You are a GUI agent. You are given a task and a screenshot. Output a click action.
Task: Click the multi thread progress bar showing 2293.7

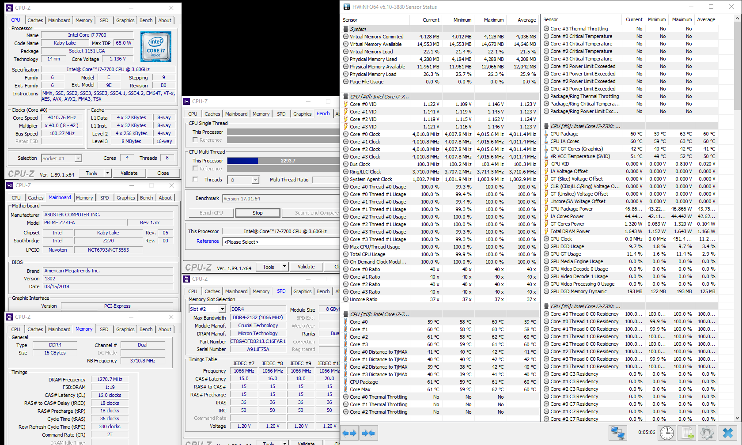pos(283,161)
